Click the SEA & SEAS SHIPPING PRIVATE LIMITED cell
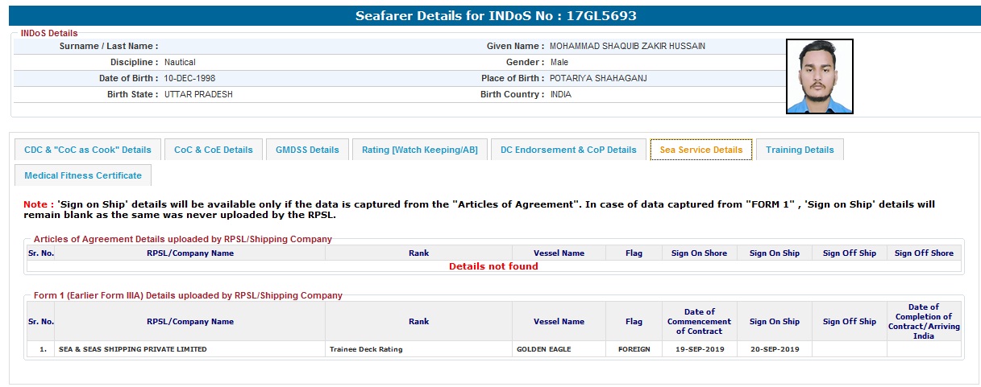This screenshot has width=981, height=387. click(132, 349)
